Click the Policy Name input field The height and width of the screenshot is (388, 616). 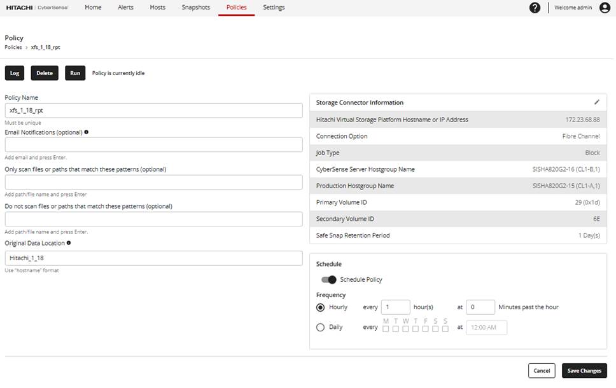click(153, 109)
